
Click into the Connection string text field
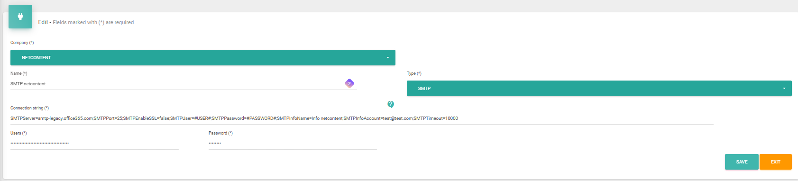pos(362,118)
